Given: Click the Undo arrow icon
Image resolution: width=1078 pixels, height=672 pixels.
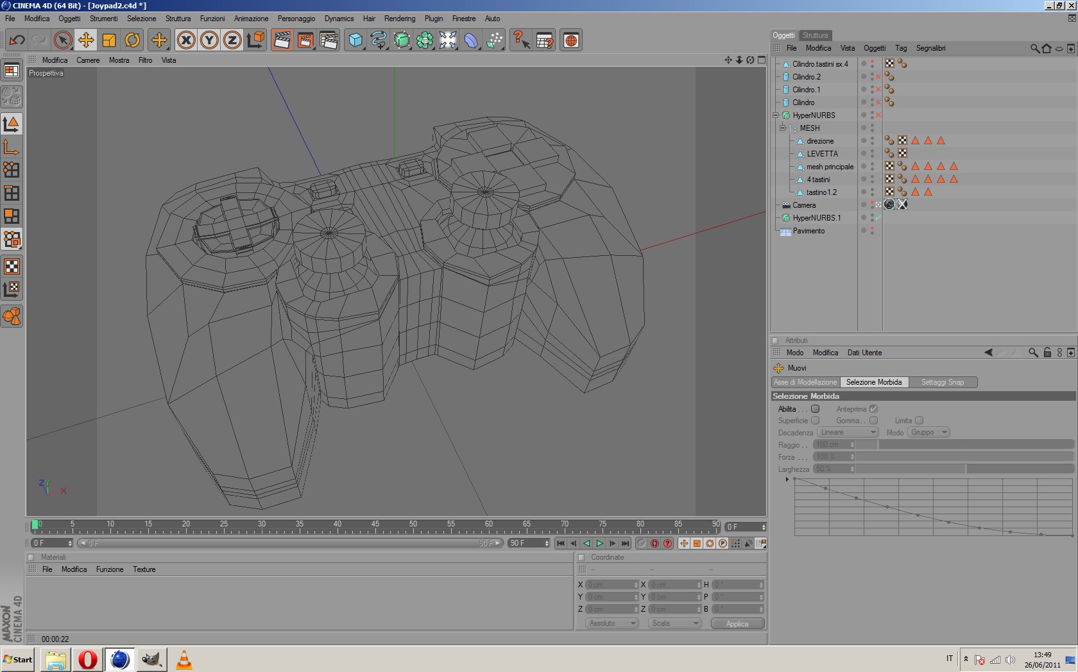Looking at the screenshot, I should pyautogui.click(x=17, y=40).
